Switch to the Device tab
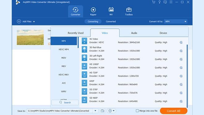 [163, 33]
